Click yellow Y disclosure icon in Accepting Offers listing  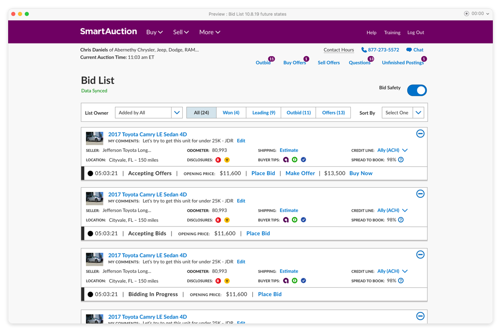click(227, 160)
